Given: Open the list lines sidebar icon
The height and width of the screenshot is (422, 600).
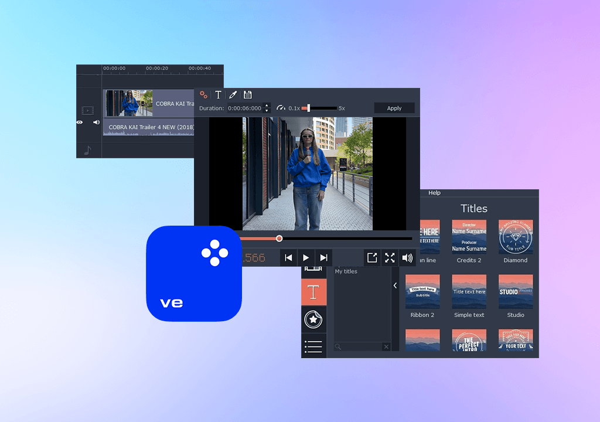Looking at the screenshot, I should (313, 346).
